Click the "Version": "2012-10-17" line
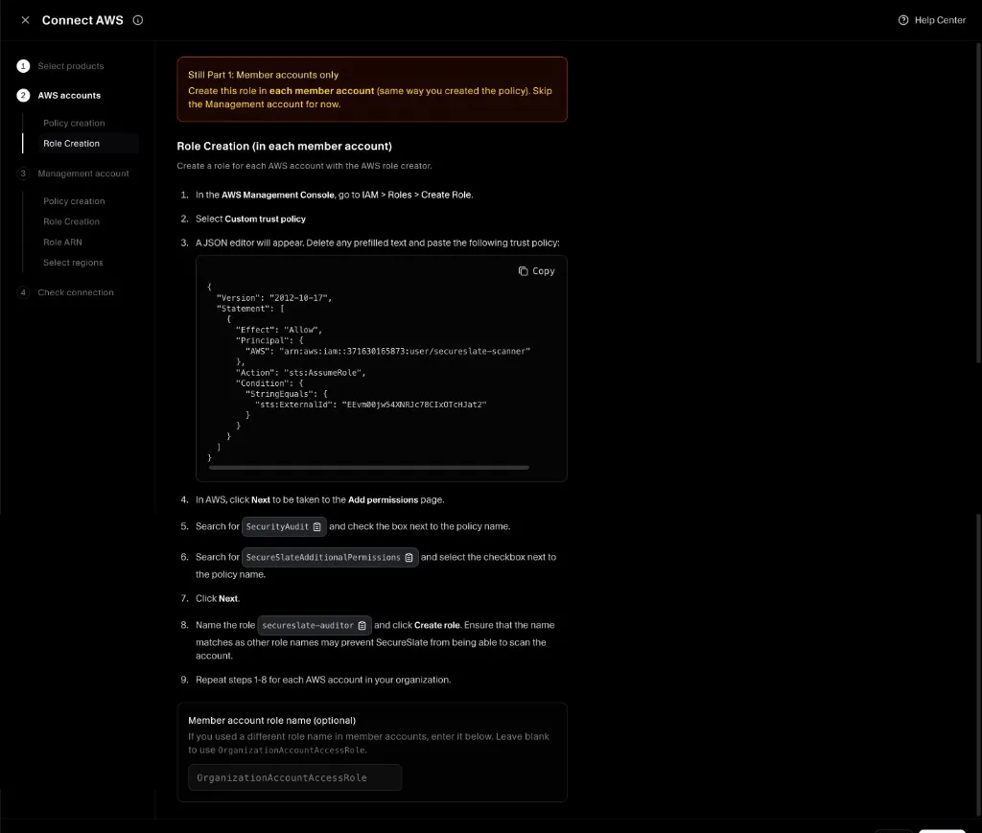 click(x=274, y=298)
